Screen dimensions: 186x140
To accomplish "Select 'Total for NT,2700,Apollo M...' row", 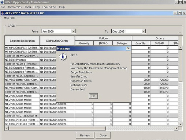I will click(92, 116).
